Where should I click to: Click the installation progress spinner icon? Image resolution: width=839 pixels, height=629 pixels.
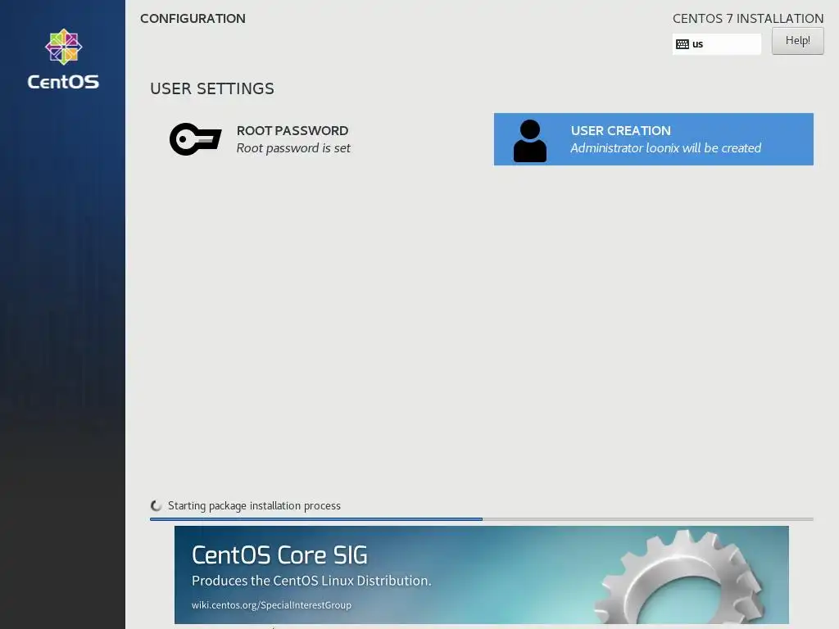[156, 505]
